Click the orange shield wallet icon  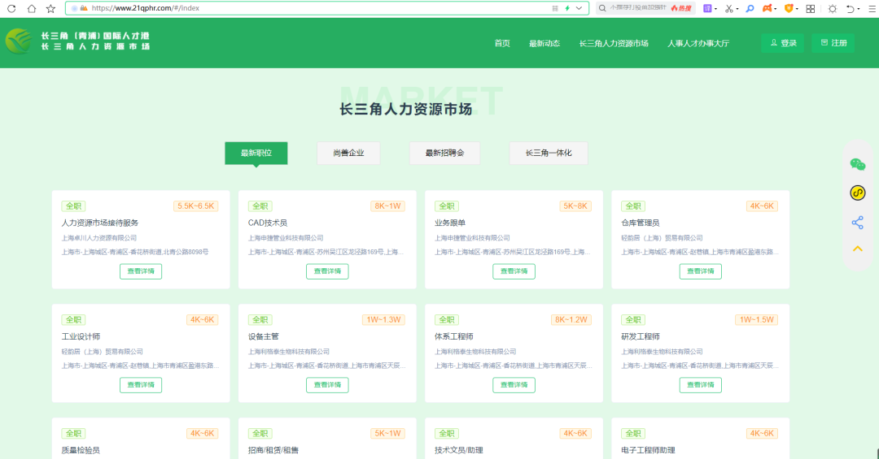coord(789,8)
